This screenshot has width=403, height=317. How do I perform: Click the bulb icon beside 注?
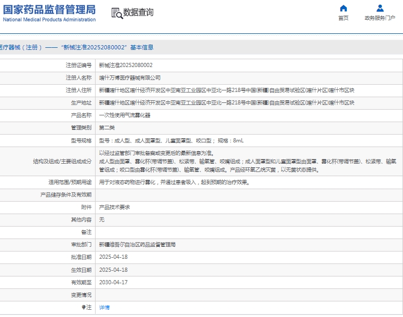point(84,307)
